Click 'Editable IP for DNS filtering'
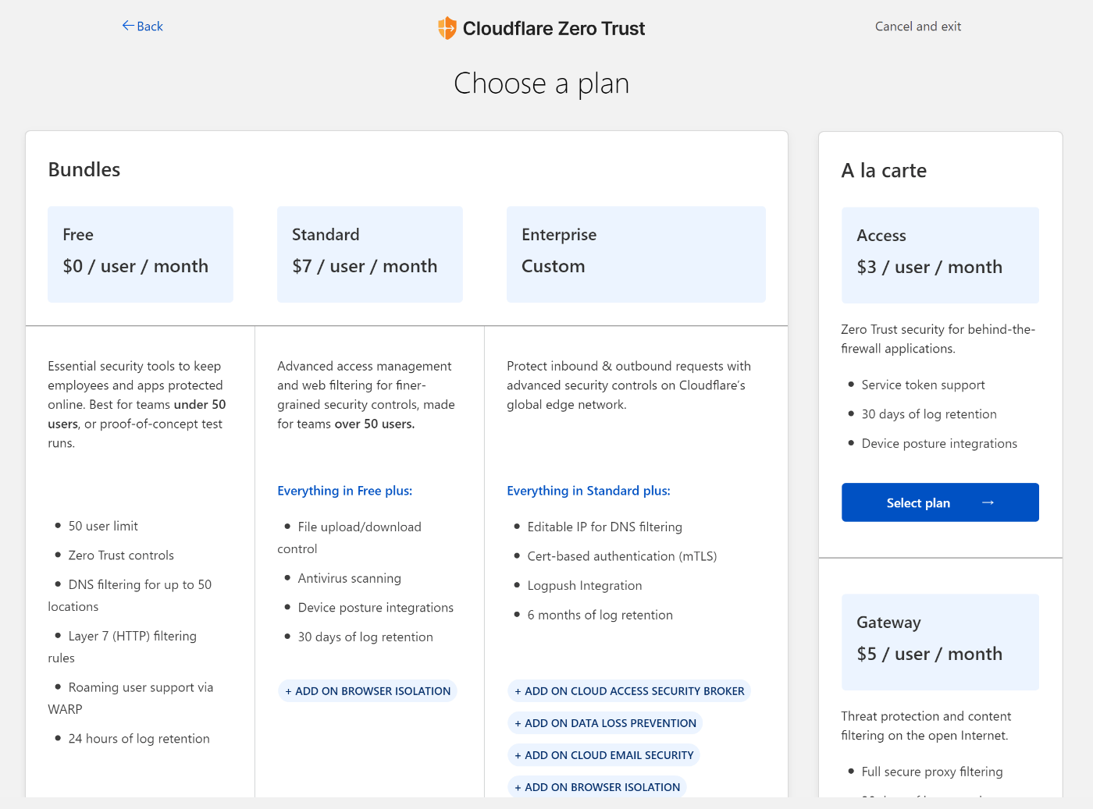Image resolution: width=1093 pixels, height=809 pixels. click(605, 527)
